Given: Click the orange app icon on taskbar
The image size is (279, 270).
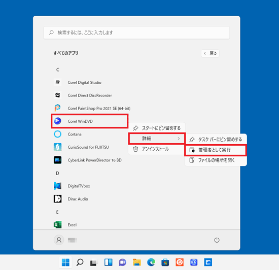Looking at the screenshot, I should point(180,262).
